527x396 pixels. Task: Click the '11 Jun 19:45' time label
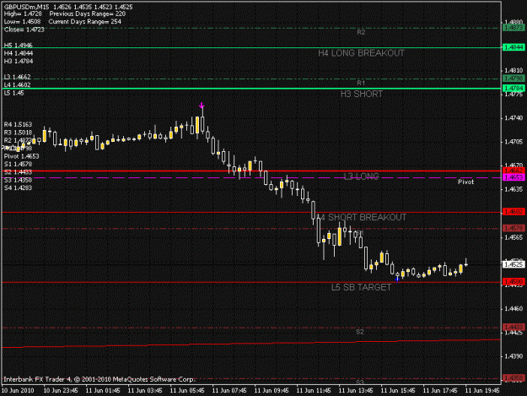(482, 391)
